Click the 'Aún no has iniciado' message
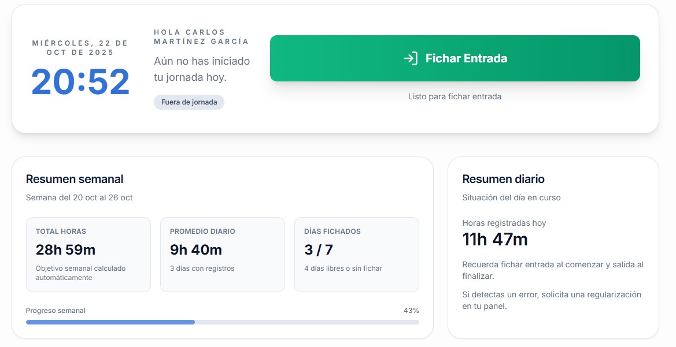The image size is (676, 347). point(202,69)
